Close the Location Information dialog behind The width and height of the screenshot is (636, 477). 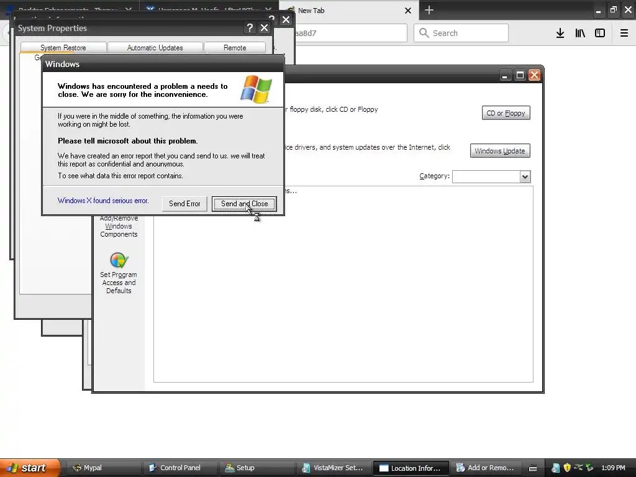pos(286,19)
